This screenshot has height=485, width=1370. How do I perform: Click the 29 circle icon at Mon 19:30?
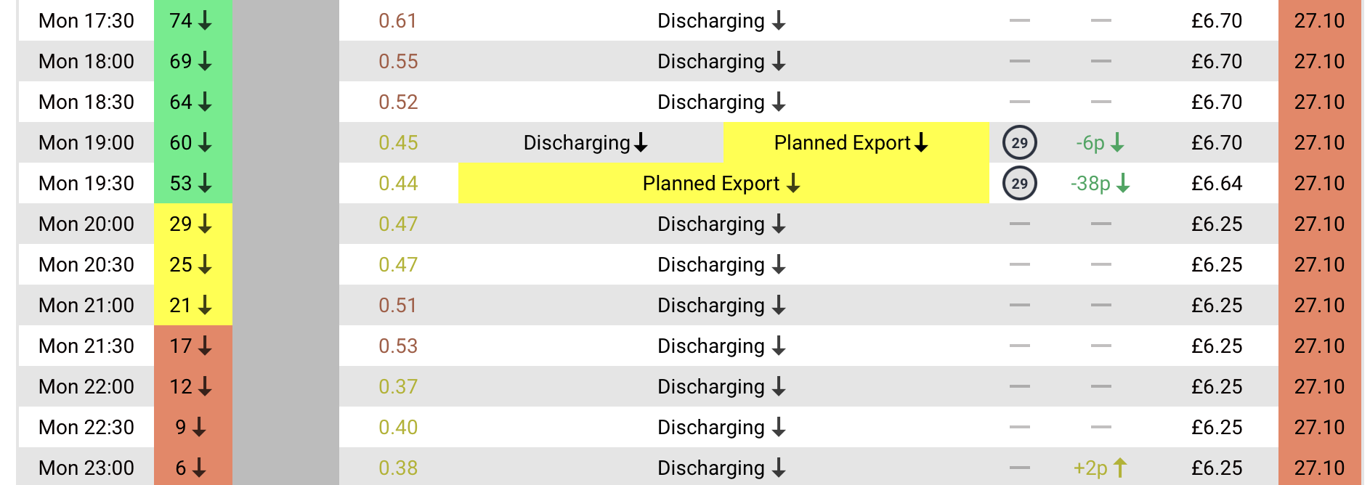[1020, 183]
